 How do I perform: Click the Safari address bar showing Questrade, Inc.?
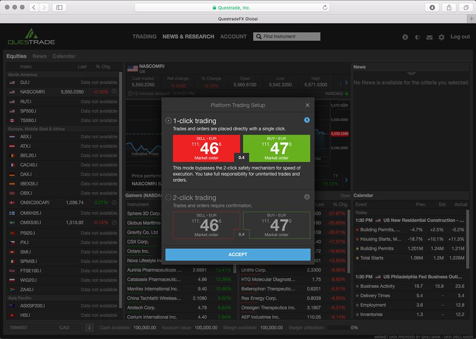tap(232, 7)
